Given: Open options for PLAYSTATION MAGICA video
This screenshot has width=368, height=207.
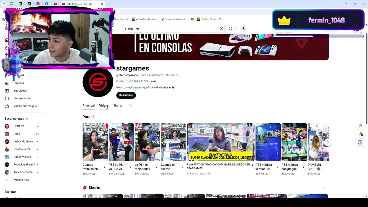Looking at the screenshot, I should (252, 164).
